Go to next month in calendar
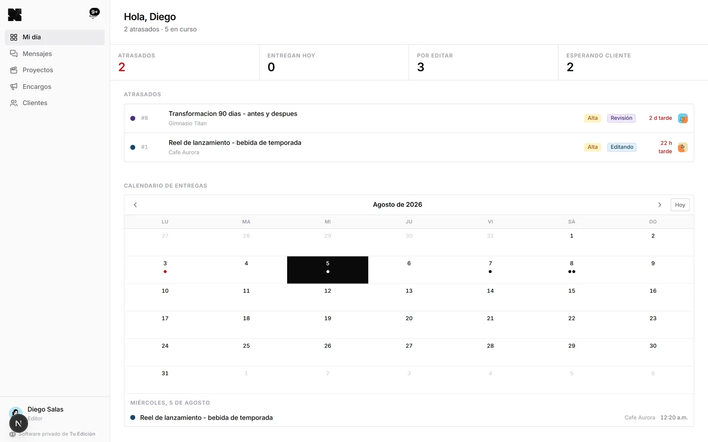 coord(660,205)
